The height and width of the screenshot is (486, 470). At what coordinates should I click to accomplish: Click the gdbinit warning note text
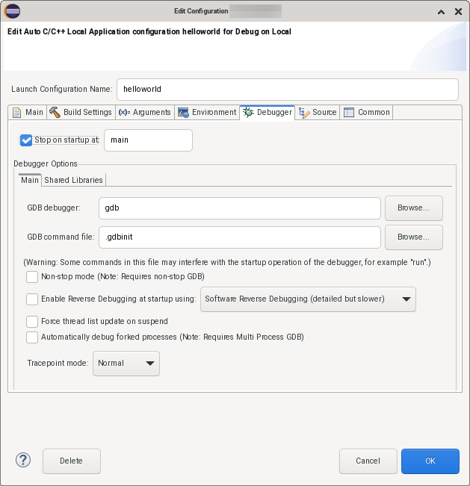pyautogui.click(x=227, y=262)
